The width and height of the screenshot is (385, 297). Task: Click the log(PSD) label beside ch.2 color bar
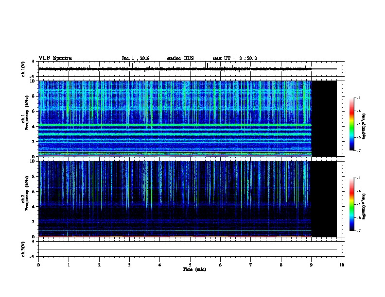[x=364, y=206]
